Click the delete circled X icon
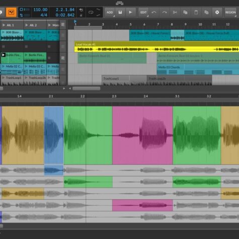This screenshot has width=239, height=239. 217,12
